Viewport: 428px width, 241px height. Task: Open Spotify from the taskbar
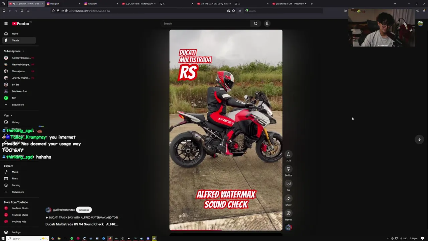click(72, 239)
